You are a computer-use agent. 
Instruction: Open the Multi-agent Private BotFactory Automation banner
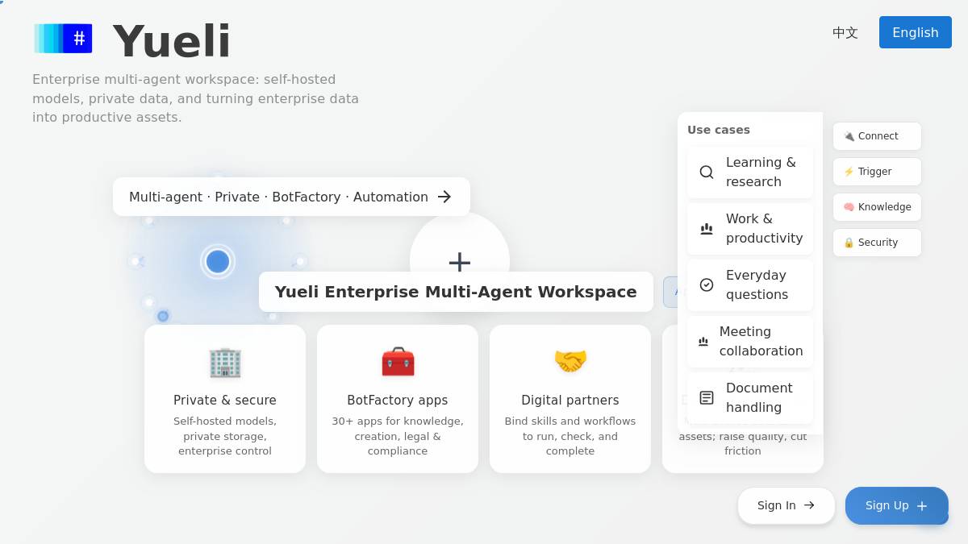(x=291, y=197)
